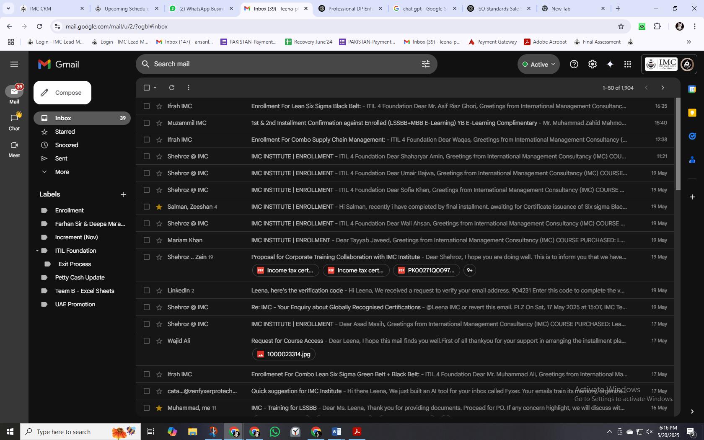Viewport: 704px width, 440px height.
Task: Open Adobe Acrobat in the Windows taskbar
Action: click(x=357, y=432)
